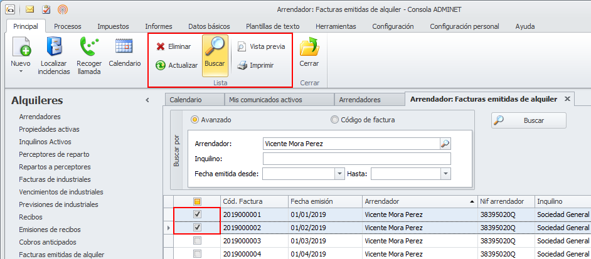The image size is (591, 259).
Task: Open the Ayuda ribbon tab
Action: tap(525, 26)
